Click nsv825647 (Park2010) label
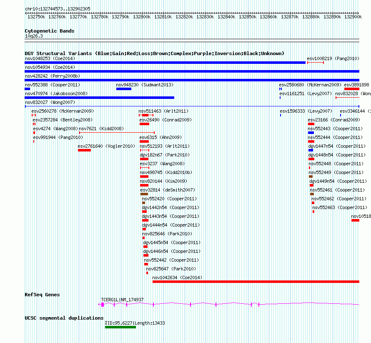The width and height of the screenshot is (371, 343). click(171, 269)
